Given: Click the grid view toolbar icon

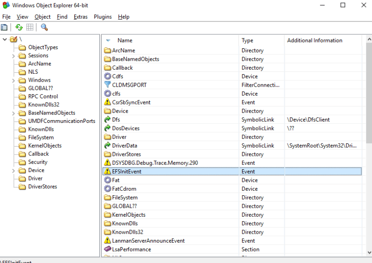Looking at the screenshot, I should point(30,27).
